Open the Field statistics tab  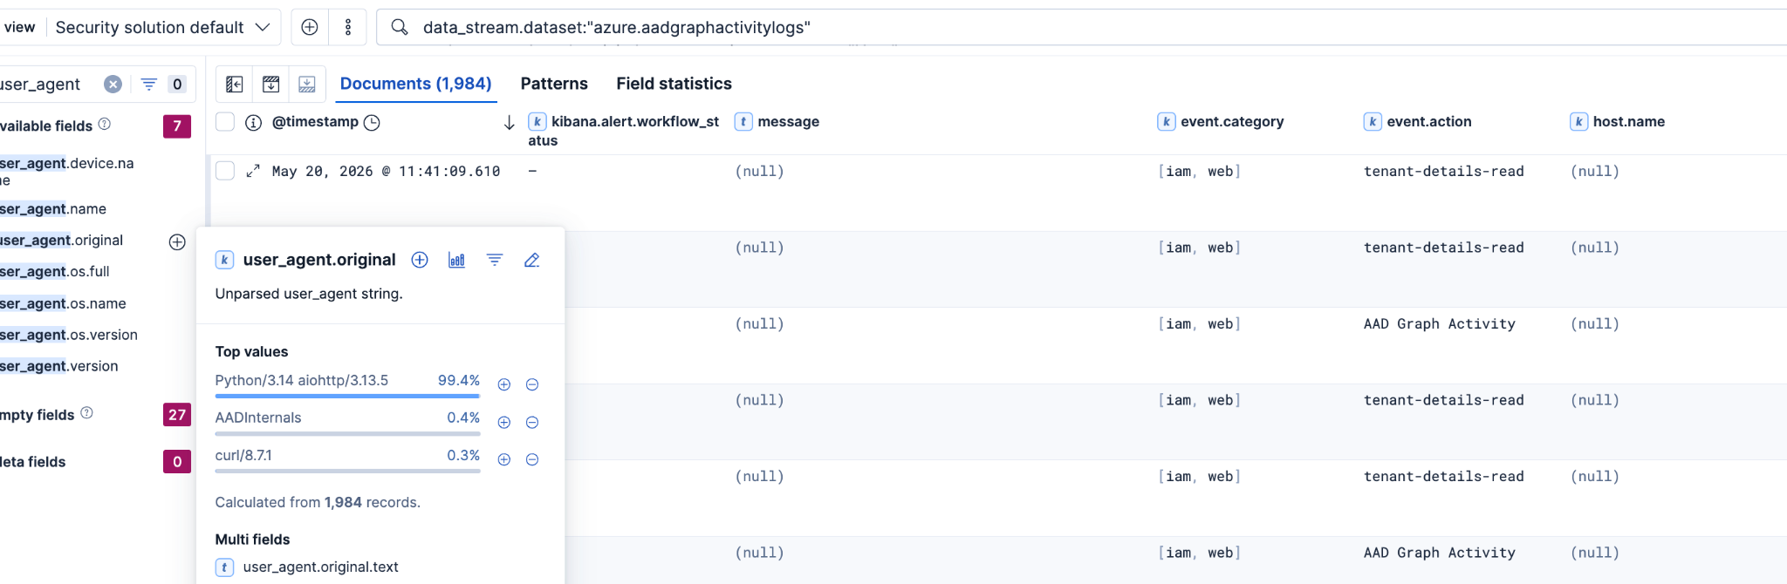(674, 84)
